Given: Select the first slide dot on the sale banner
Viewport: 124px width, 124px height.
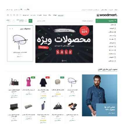Looking at the screenshot, I should click(x=63, y=61).
